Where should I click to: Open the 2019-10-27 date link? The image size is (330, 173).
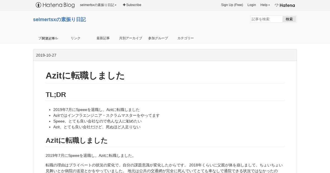46,55
